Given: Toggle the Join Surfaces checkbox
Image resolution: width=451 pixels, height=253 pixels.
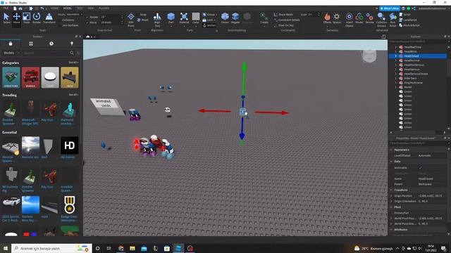Looking at the screenshot, I should [60, 25].
